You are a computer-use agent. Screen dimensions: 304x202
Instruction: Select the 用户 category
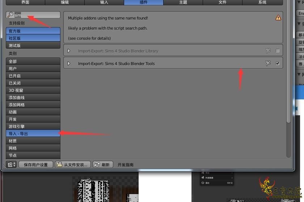click(33, 68)
